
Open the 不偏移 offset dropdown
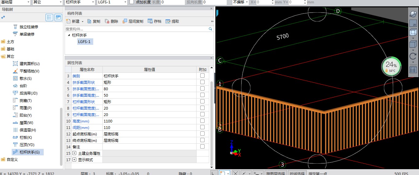241,2
